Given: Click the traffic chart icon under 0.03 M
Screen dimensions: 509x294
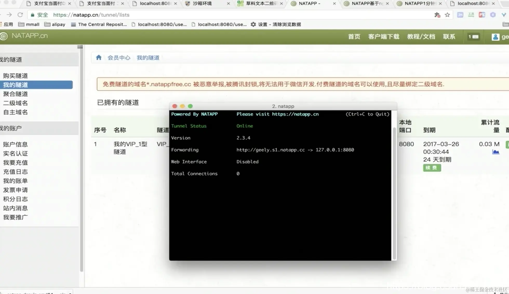Looking at the screenshot, I should click(x=495, y=152).
